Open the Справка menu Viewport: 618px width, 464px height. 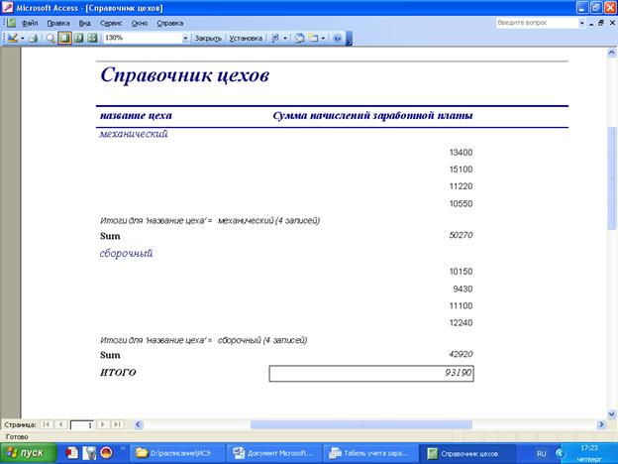(x=170, y=23)
